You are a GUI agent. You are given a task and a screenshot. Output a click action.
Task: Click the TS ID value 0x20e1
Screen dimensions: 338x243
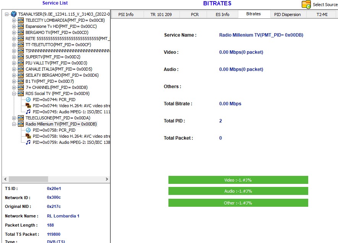tap(54, 188)
